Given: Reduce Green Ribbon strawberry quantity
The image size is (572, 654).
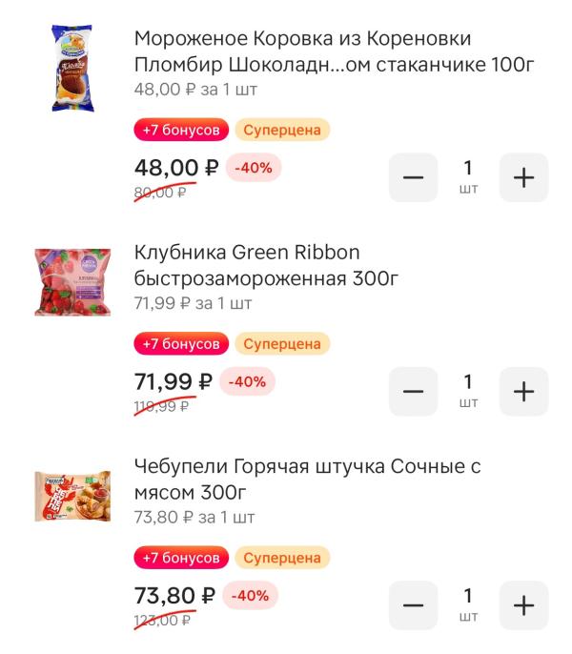Looking at the screenshot, I should point(413,391).
